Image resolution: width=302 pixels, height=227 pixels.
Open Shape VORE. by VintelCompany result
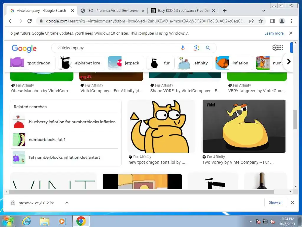(x=185, y=91)
